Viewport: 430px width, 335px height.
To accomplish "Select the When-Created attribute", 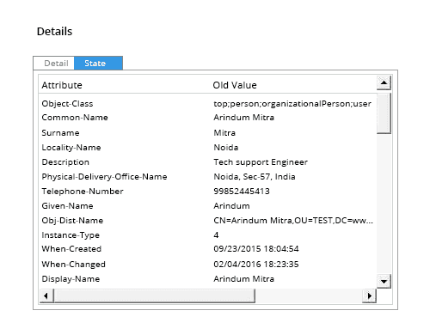I will [71, 249].
